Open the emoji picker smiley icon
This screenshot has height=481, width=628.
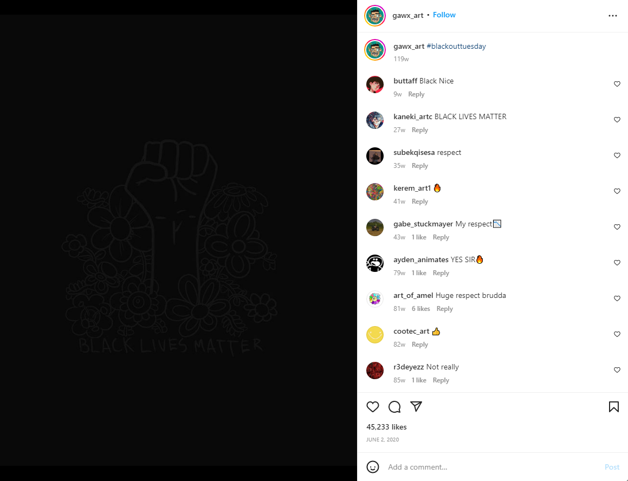372,467
